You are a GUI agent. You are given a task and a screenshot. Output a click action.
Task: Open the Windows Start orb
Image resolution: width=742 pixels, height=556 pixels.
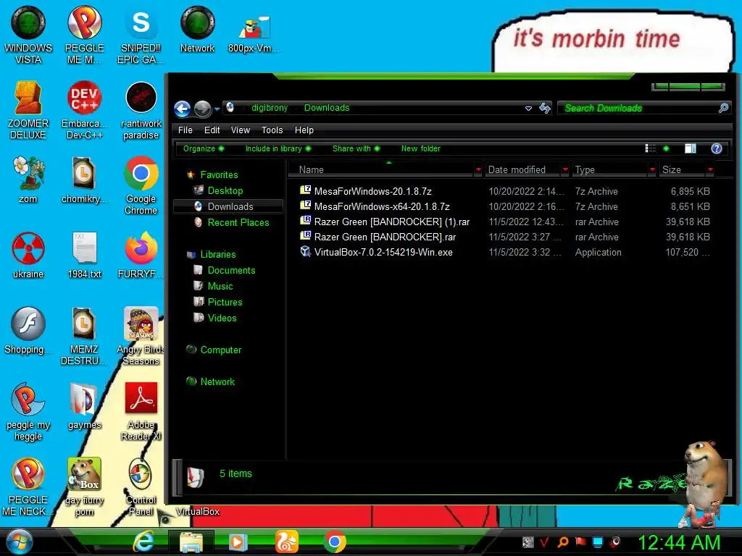tap(19, 542)
